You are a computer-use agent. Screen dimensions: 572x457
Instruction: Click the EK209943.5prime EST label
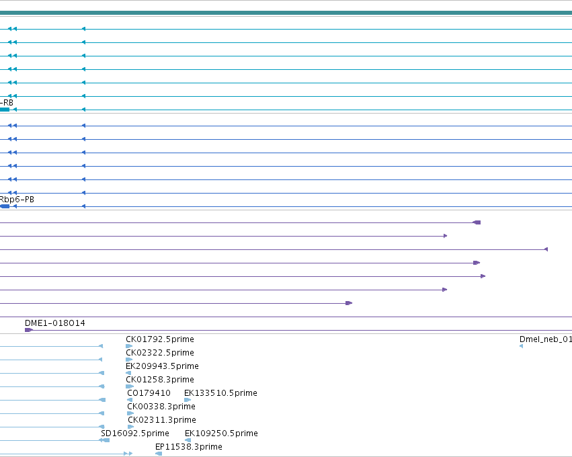tap(162, 366)
